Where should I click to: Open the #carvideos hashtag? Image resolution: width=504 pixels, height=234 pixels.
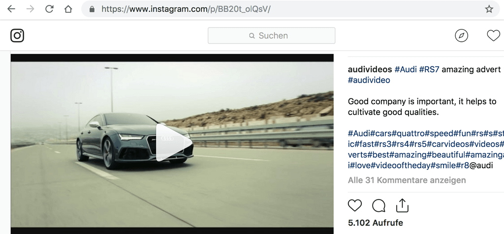[448, 144]
